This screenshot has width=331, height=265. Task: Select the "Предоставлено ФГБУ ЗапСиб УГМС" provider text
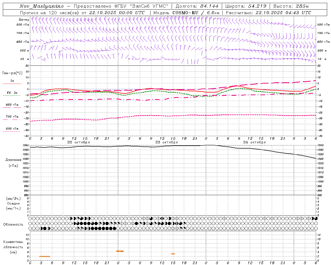[x=121, y=6]
